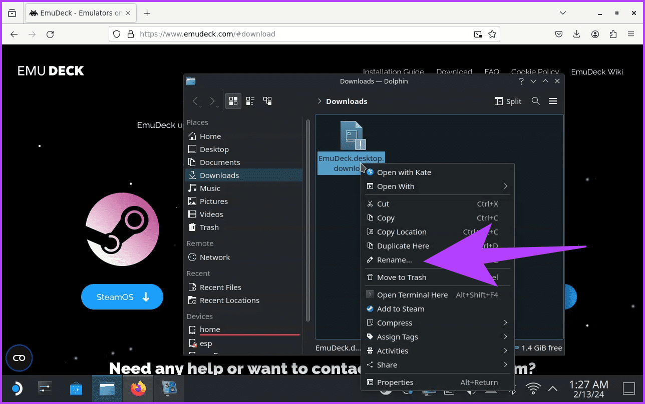The height and width of the screenshot is (404, 645).
Task: Bookmark the page with the star icon
Action: point(492,34)
